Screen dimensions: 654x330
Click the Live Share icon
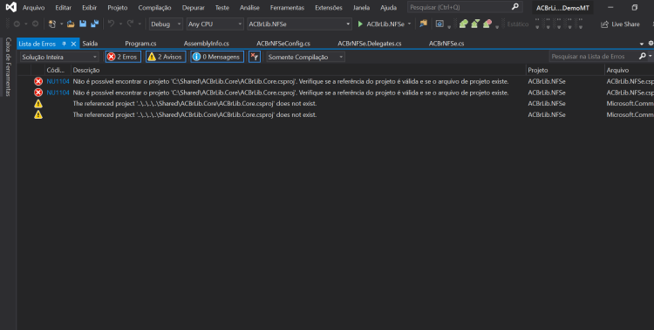(x=605, y=24)
